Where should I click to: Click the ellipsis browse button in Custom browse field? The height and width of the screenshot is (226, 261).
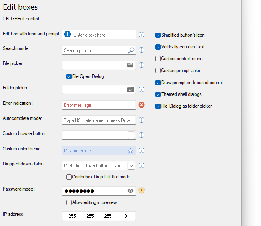pos(131,135)
